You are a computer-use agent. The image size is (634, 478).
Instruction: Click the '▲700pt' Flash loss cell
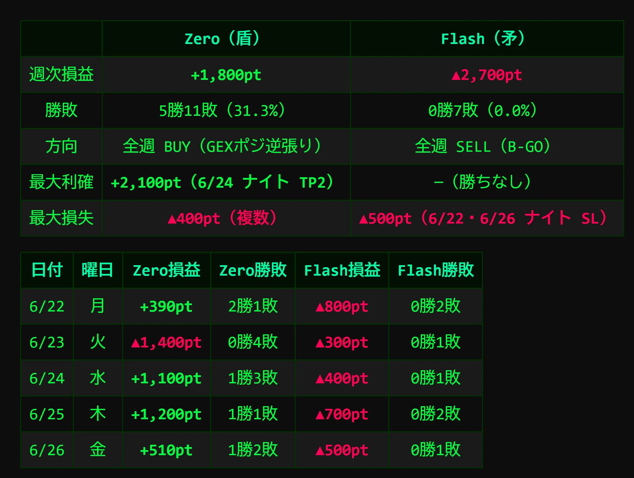pos(342,414)
